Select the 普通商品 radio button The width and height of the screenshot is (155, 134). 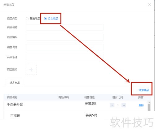pyautogui.click(x=27, y=19)
